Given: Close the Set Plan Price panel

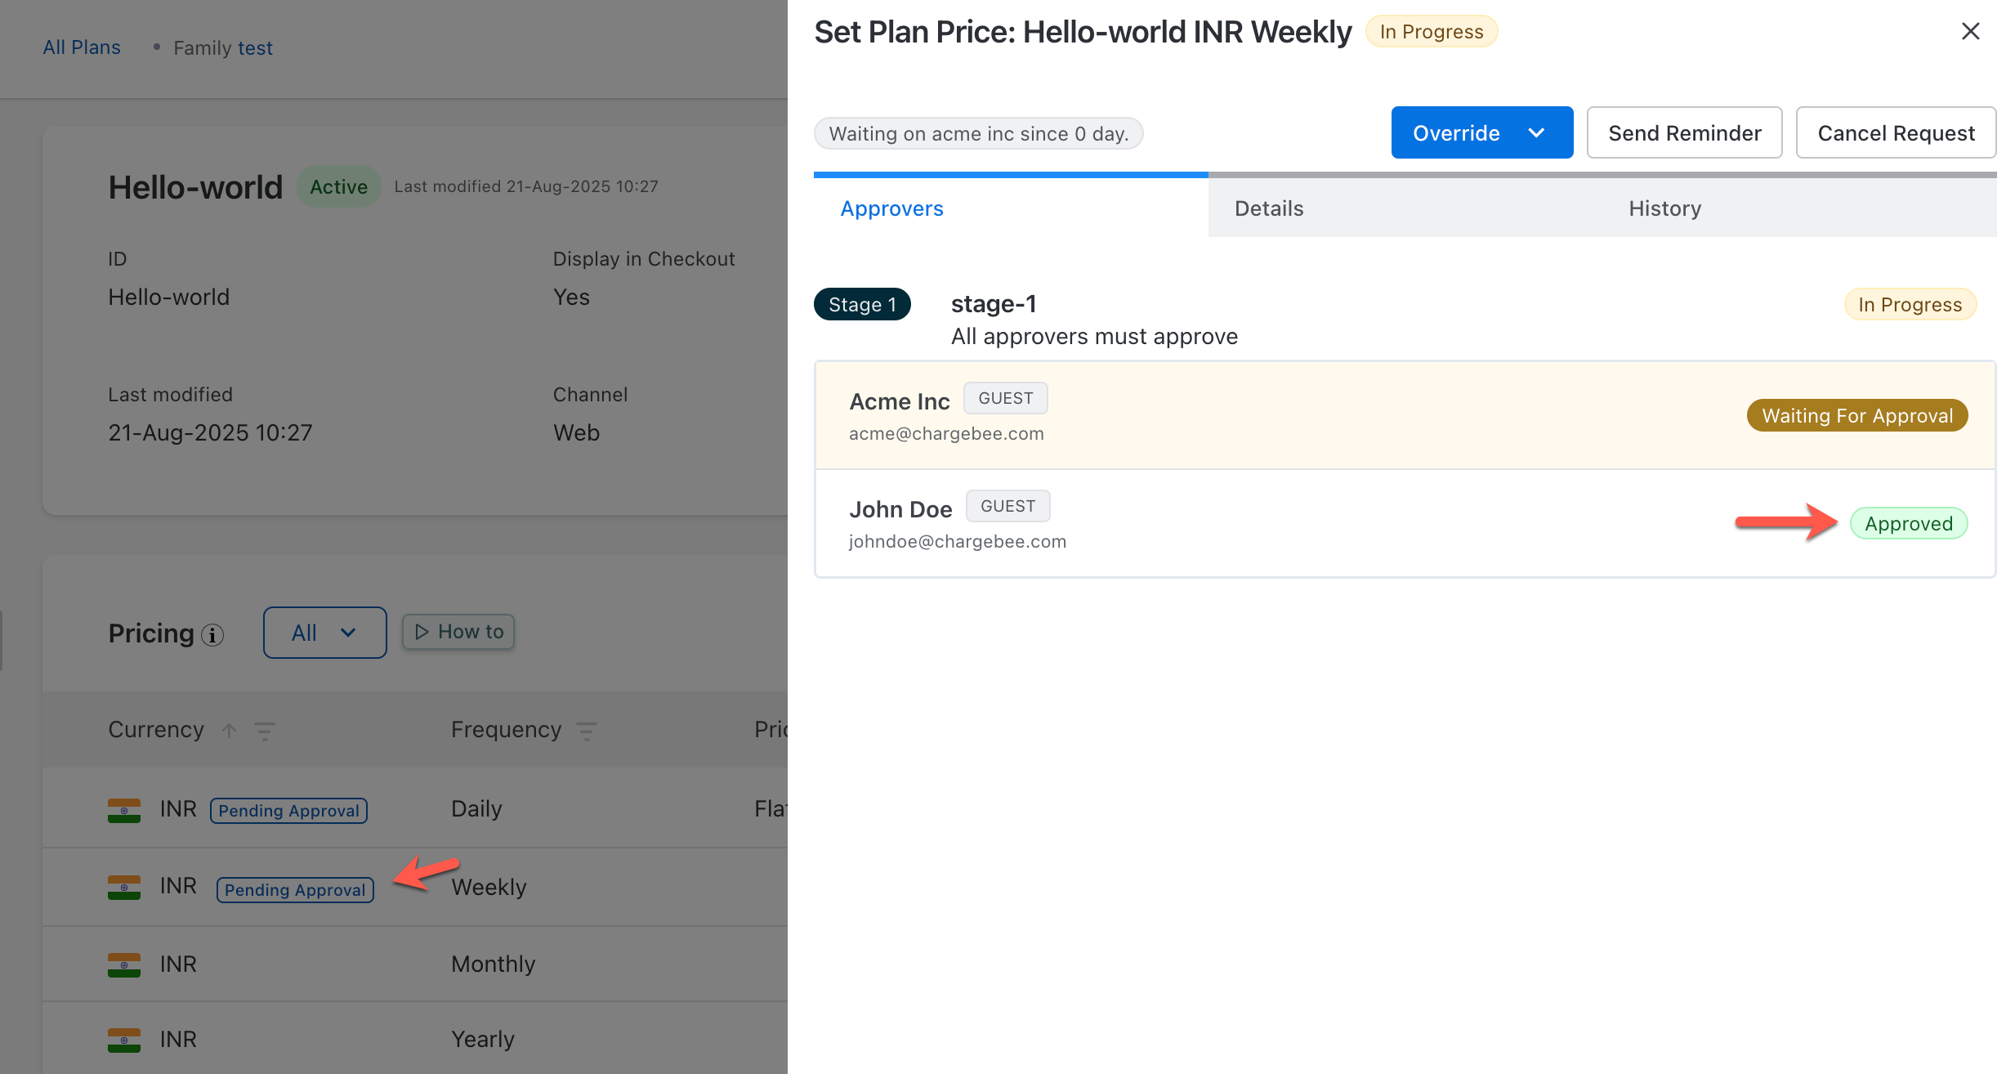Looking at the screenshot, I should click(1970, 32).
